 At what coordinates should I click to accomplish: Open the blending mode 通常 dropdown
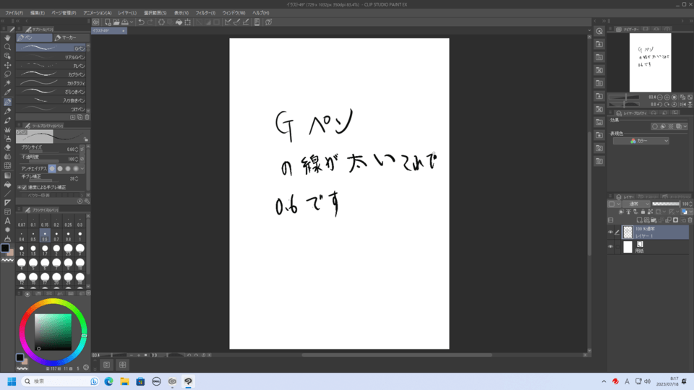pyautogui.click(x=636, y=204)
